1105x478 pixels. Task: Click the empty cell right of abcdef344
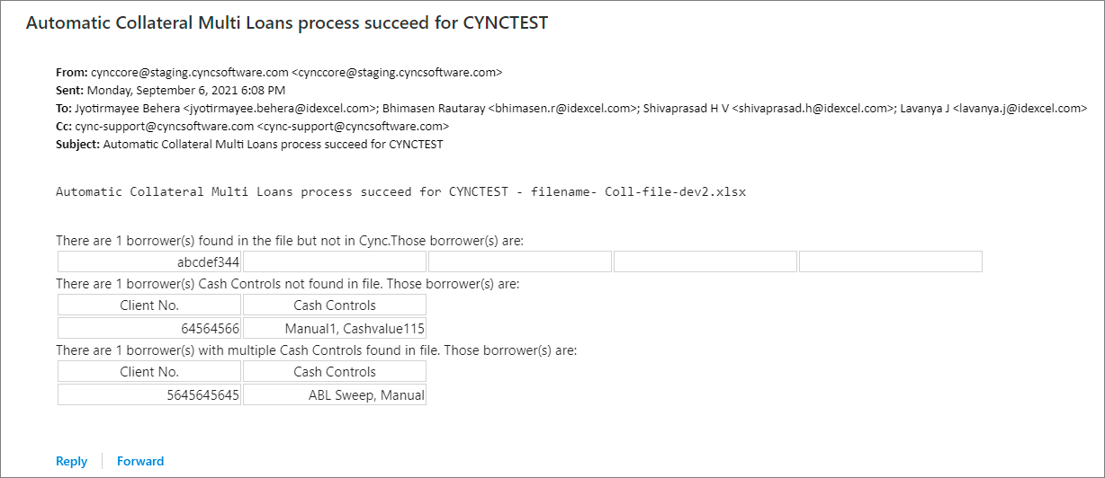[x=335, y=261]
